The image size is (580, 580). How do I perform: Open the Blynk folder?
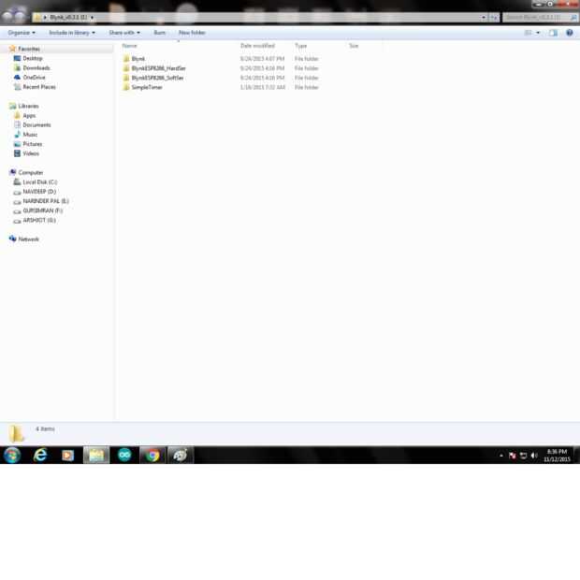coord(138,59)
